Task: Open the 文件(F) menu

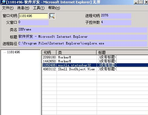Action: pyautogui.click(x=8, y=8)
